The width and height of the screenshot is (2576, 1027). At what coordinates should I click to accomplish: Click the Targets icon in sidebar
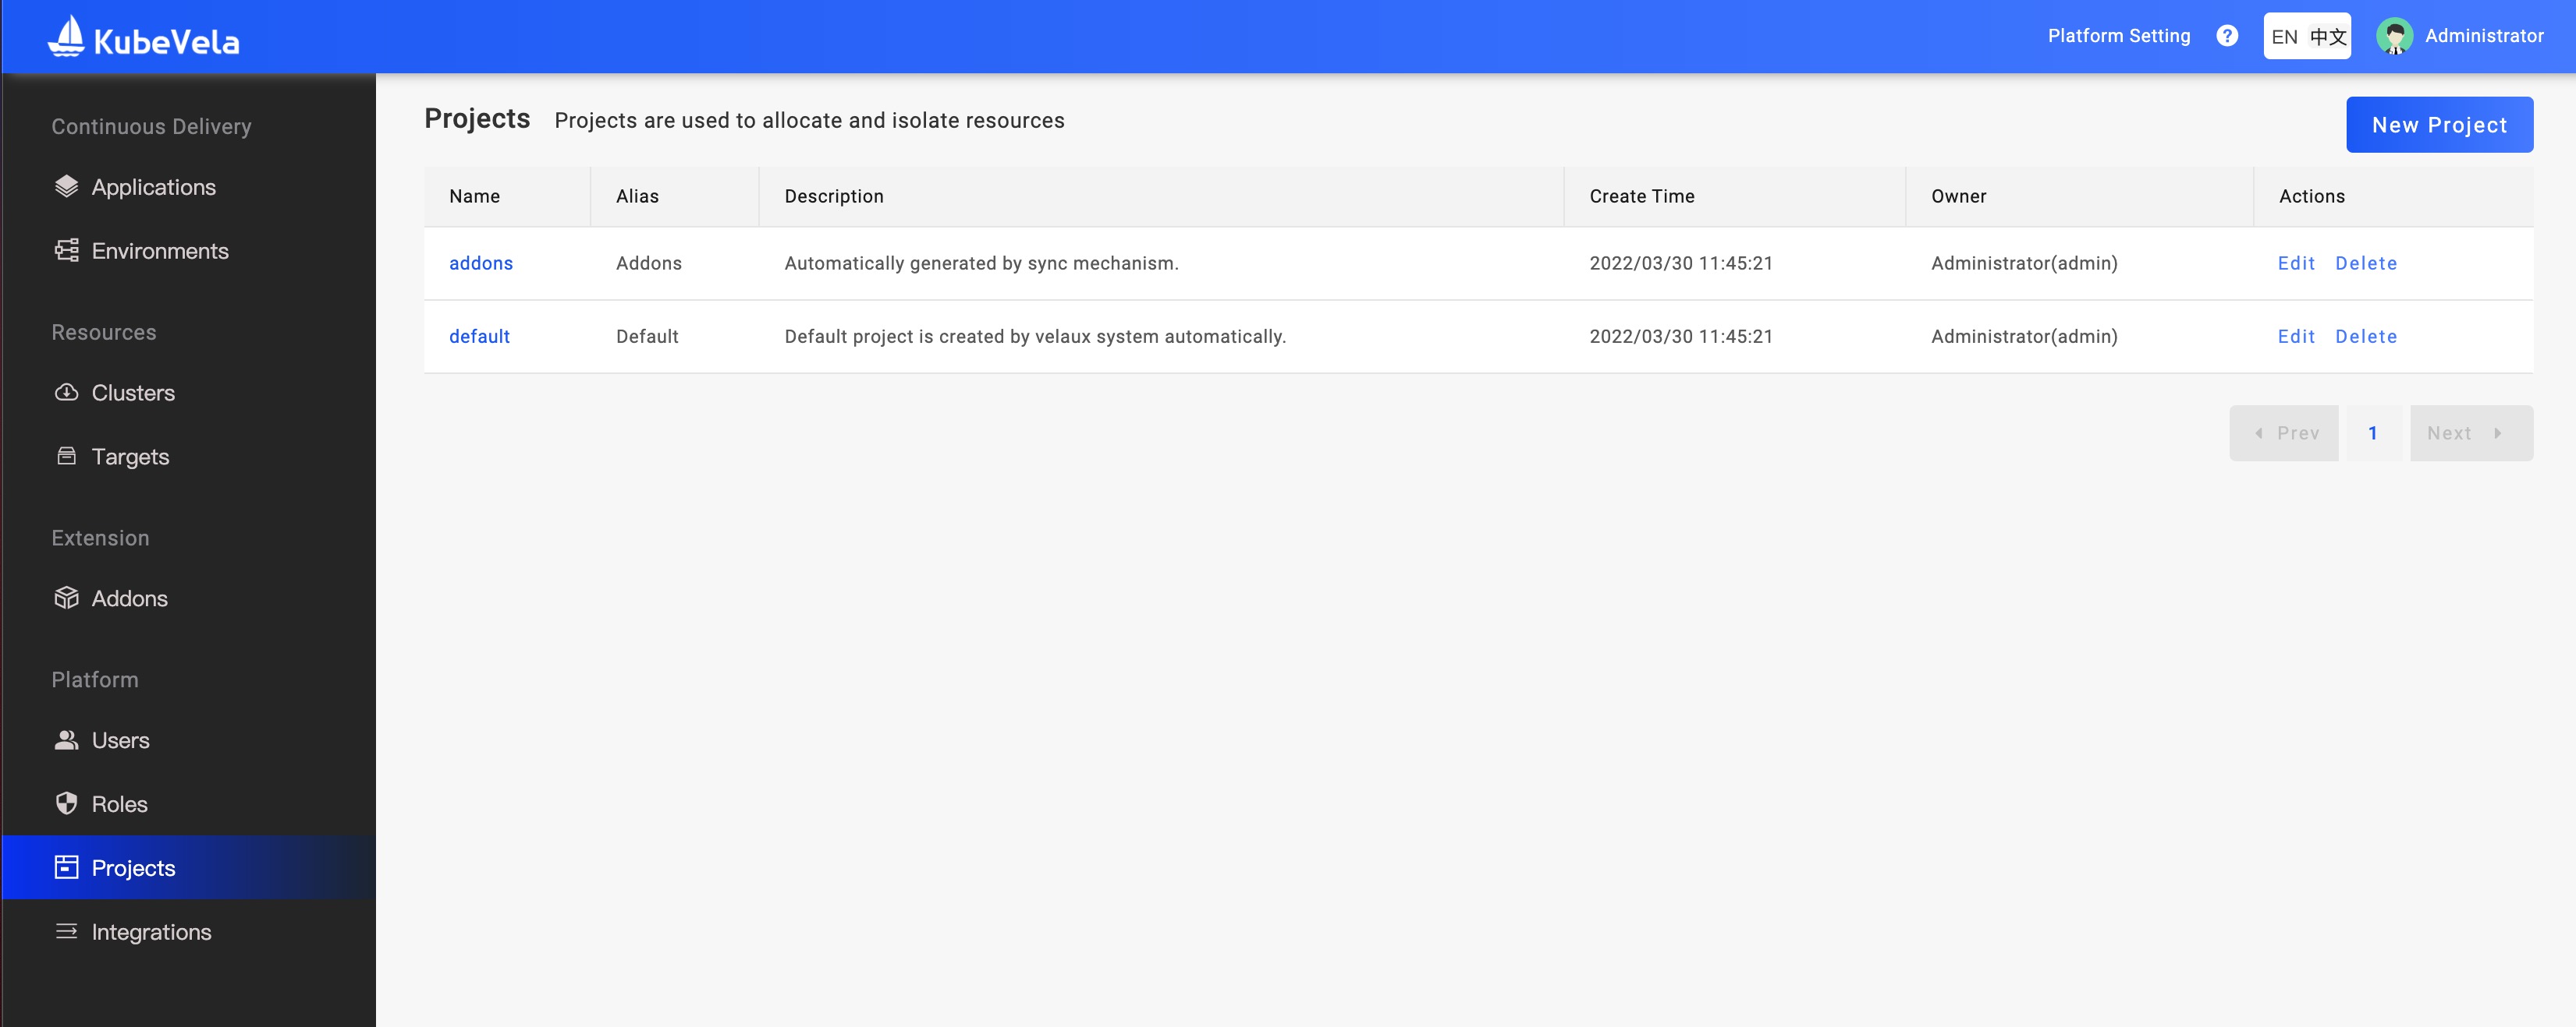pos(66,454)
